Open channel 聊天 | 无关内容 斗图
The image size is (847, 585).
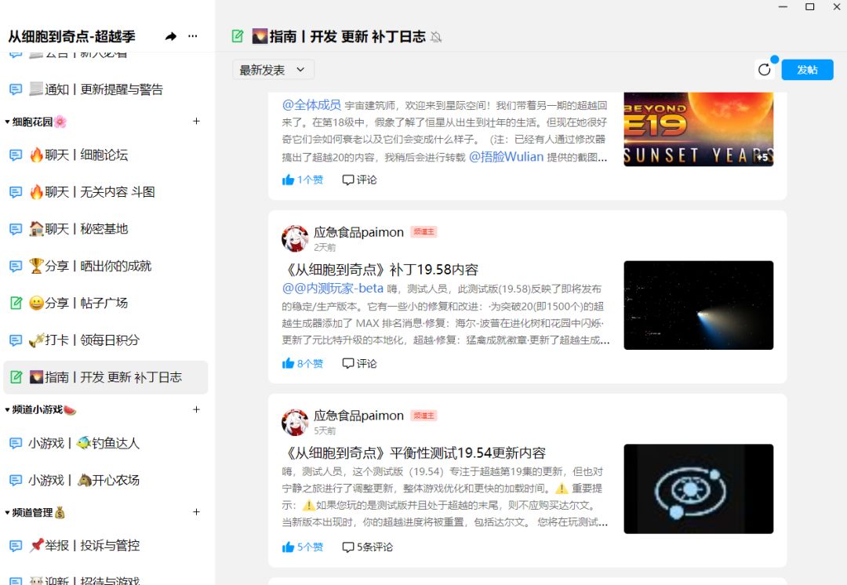tap(105, 192)
